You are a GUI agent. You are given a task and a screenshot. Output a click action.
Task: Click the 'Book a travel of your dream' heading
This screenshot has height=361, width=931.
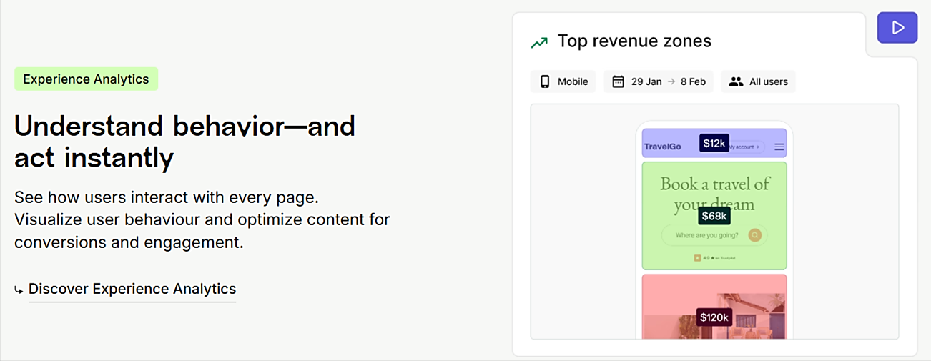pyautogui.click(x=714, y=194)
